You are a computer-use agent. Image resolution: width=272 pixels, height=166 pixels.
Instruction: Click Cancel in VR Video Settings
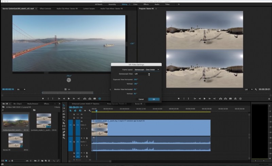click(141, 99)
